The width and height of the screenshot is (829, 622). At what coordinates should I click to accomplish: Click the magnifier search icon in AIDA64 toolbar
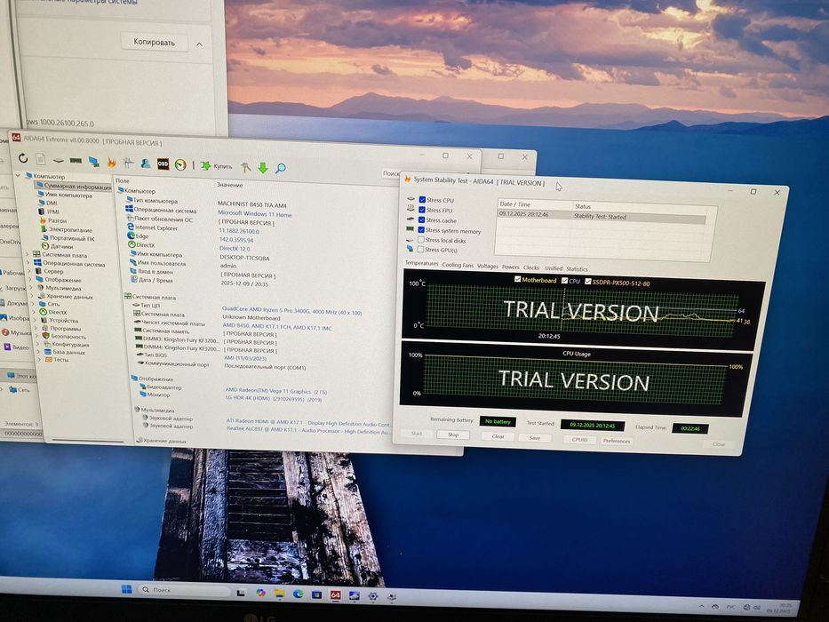(281, 168)
